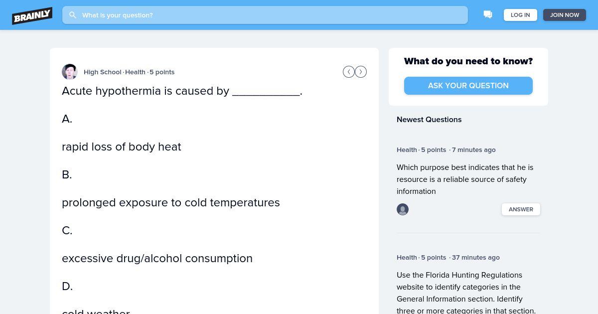Viewport: 598px width, 314px height.
Task: Open the reliable source of safety question
Action: (465, 179)
